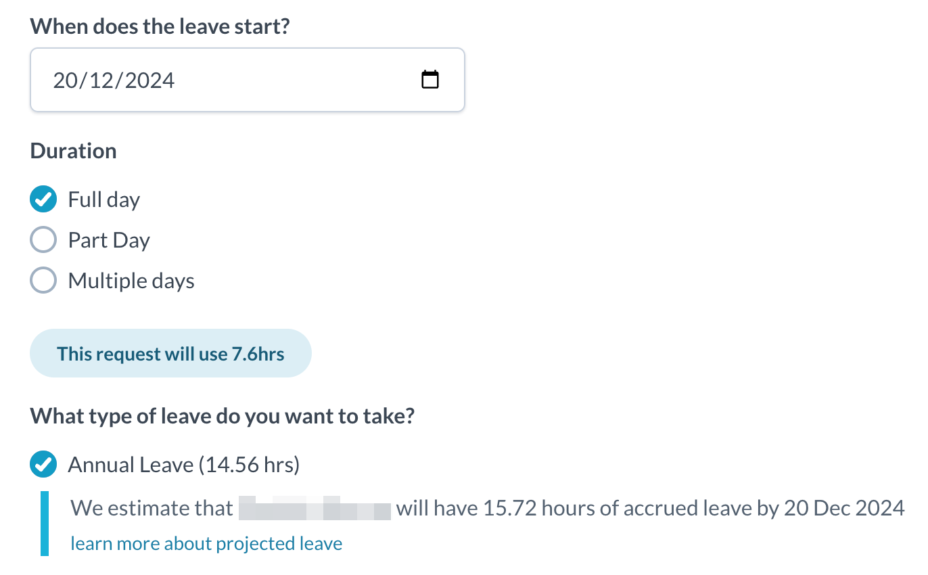The width and height of the screenshot is (928, 575).
Task: Click the "Multiple days" label text
Action: (131, 281)
